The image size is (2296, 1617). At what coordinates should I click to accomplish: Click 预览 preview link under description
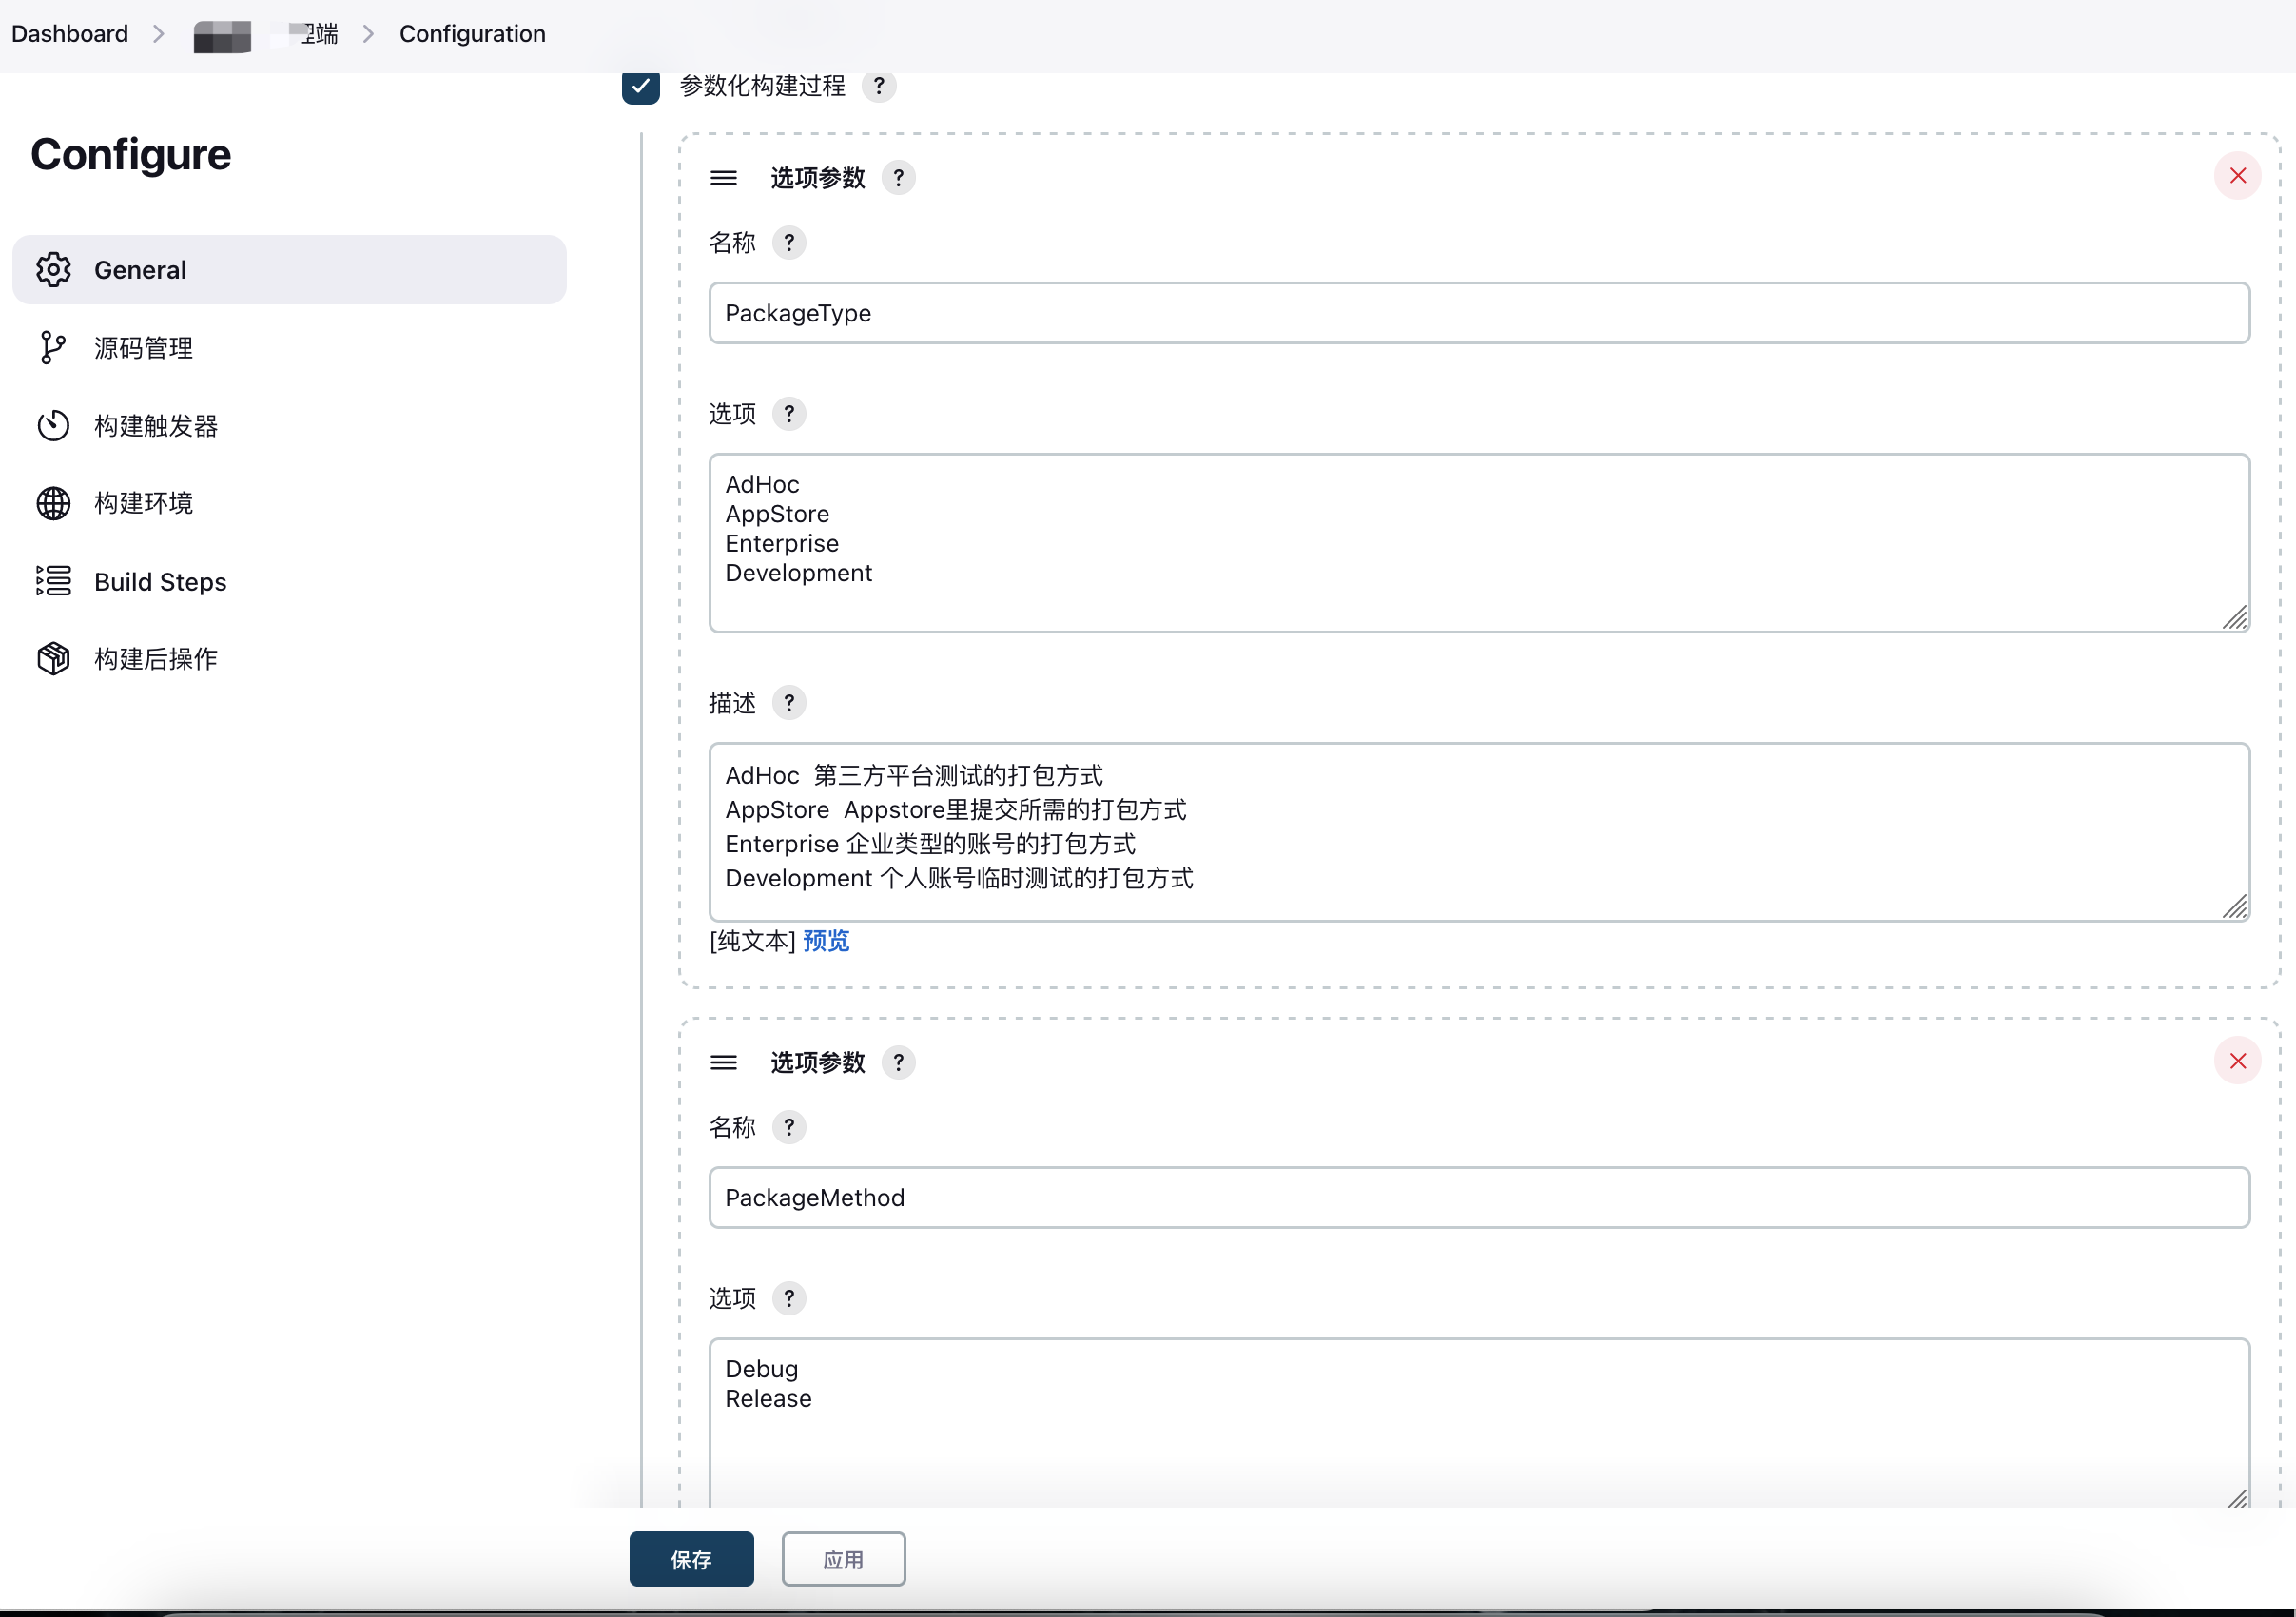coord(825,940)
